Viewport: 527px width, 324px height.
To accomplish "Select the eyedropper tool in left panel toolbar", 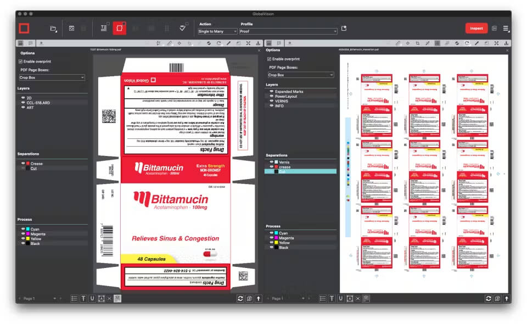I will coord(228,43).
